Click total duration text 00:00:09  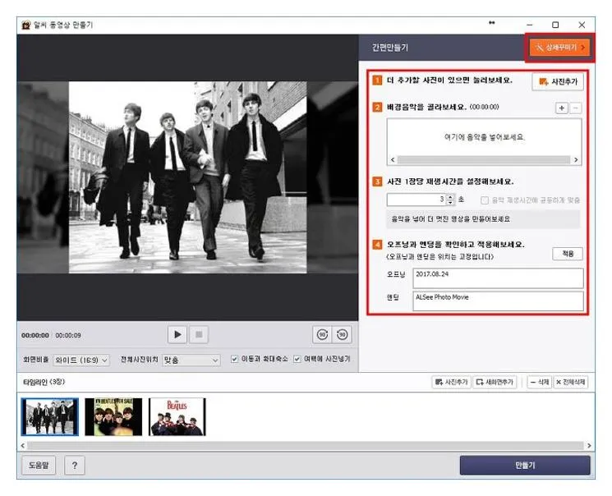68,335
